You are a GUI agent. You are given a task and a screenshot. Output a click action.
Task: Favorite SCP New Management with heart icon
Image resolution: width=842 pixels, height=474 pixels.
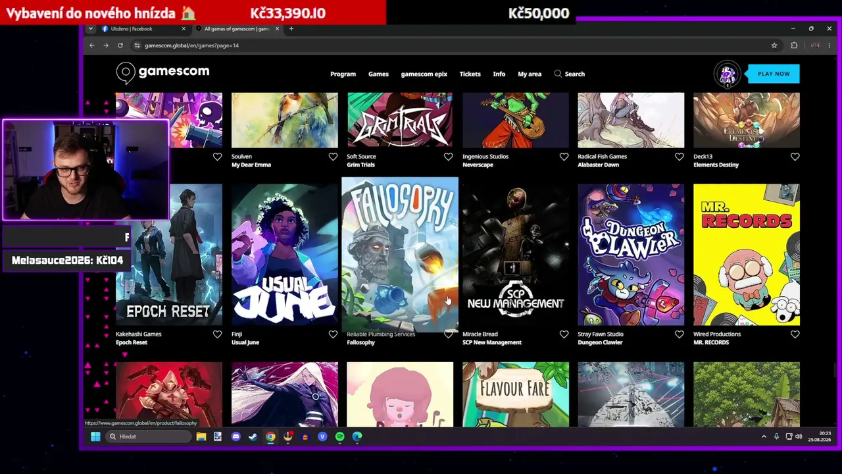pos(564,334)
